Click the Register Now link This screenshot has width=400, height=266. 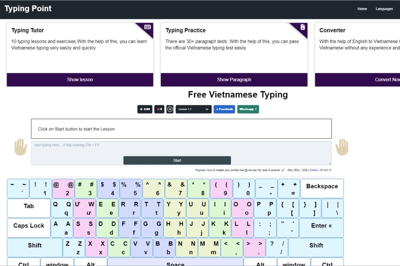pyautogui.click(x=203, y=170)
